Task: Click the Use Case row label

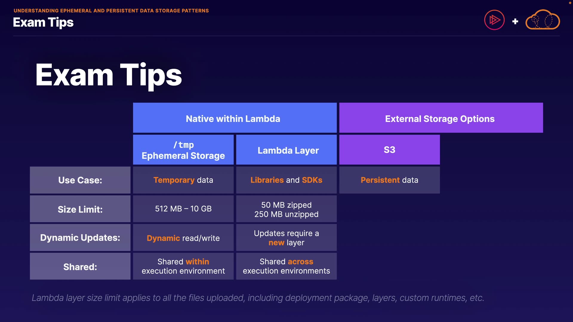Action: pos(80,180)
